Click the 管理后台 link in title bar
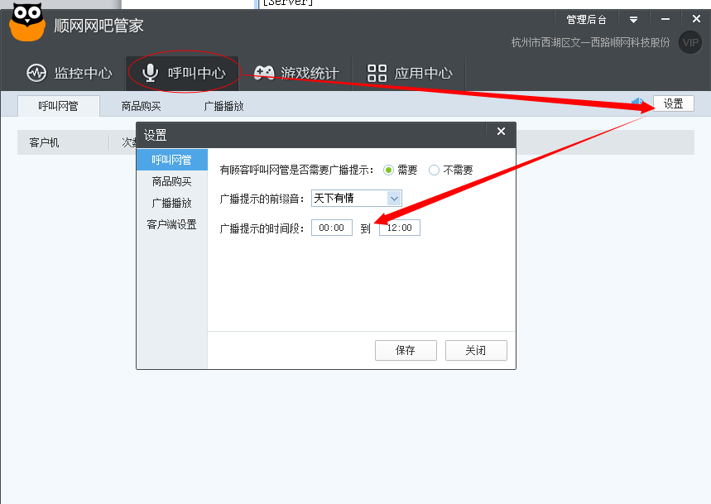 [x=586, y=19]
